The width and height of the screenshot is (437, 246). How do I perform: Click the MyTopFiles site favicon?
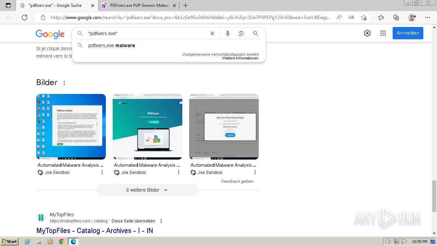pos(41,218)
